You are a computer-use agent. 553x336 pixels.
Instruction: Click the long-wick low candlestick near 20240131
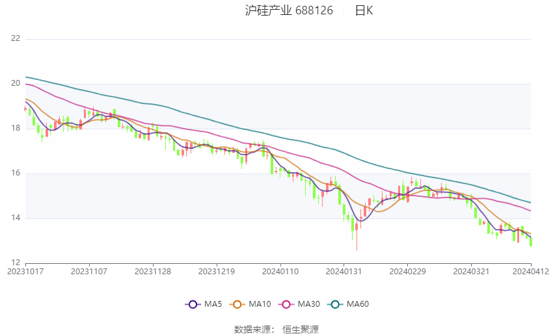click(x=357, y=234)
